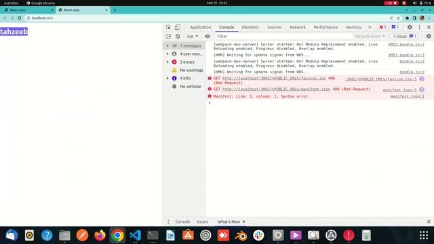The width and height of the screenshot is (434, 244).
Task: Open the favicon.ico error URL link
Action: coord(274,79)
